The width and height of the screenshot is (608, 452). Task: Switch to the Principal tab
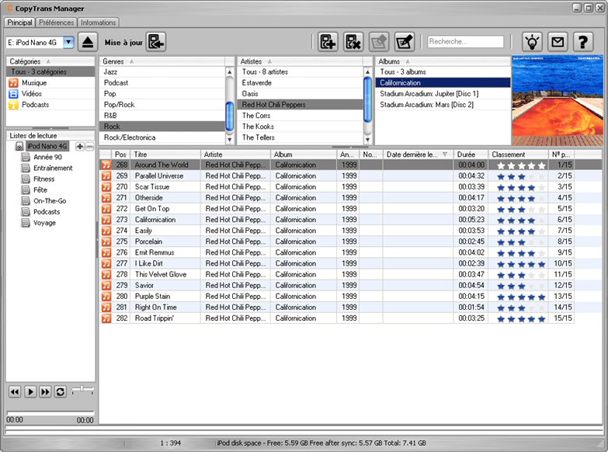click(x=19, y=23)
